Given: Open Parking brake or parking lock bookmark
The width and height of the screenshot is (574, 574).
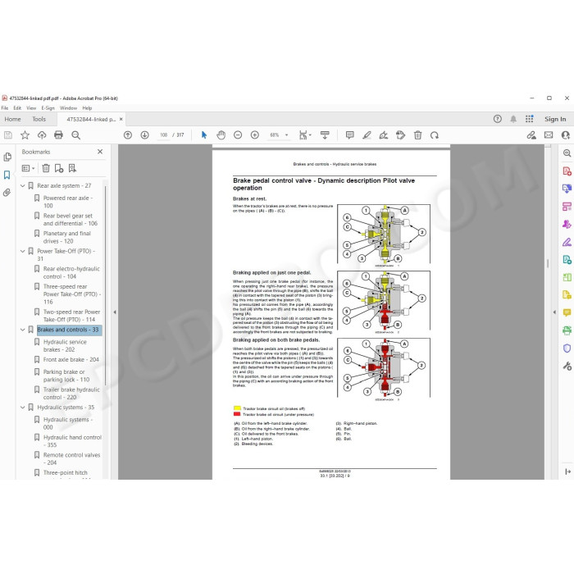Looking at the screenshot, I should [x=66, y=376].
